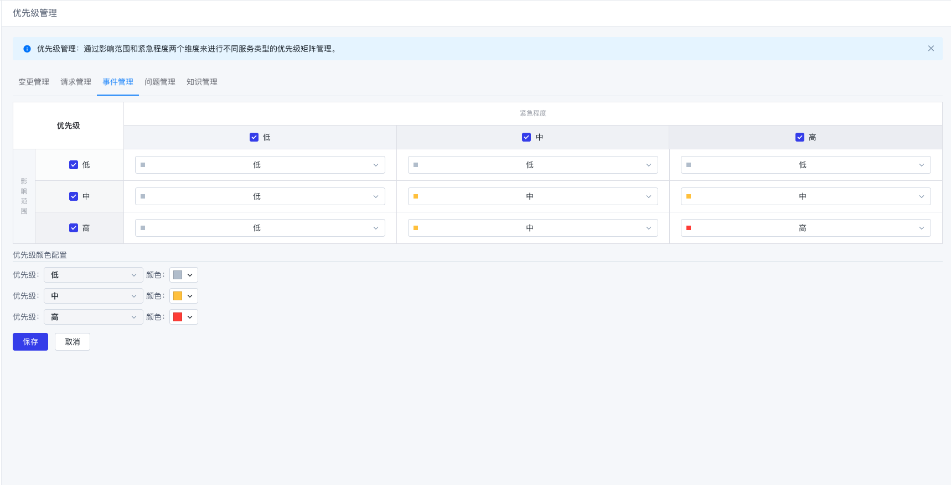Click the info icon in the banner
This screenshot has height=485, width=951.
tap(27, 49)
